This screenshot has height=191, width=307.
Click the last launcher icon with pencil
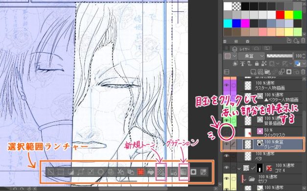203,172
